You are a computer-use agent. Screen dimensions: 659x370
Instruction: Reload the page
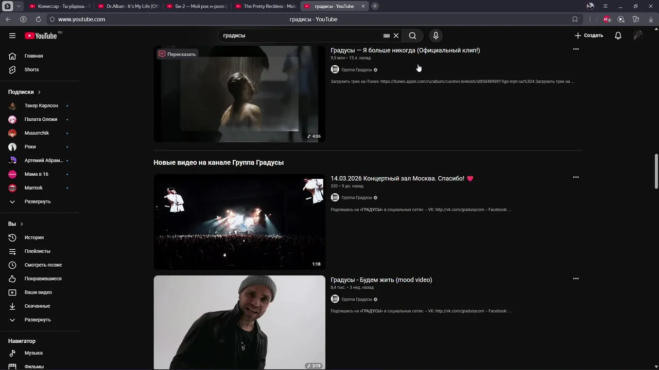[38, 19]
